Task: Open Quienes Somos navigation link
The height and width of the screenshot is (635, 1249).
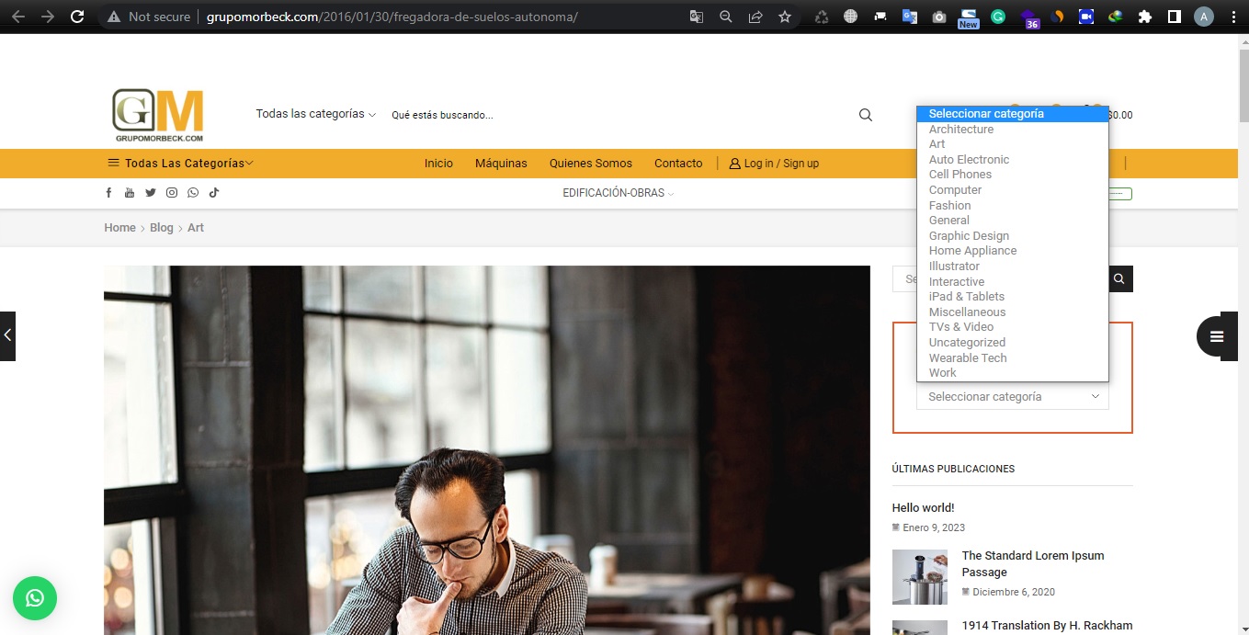Action: (591, 164)
